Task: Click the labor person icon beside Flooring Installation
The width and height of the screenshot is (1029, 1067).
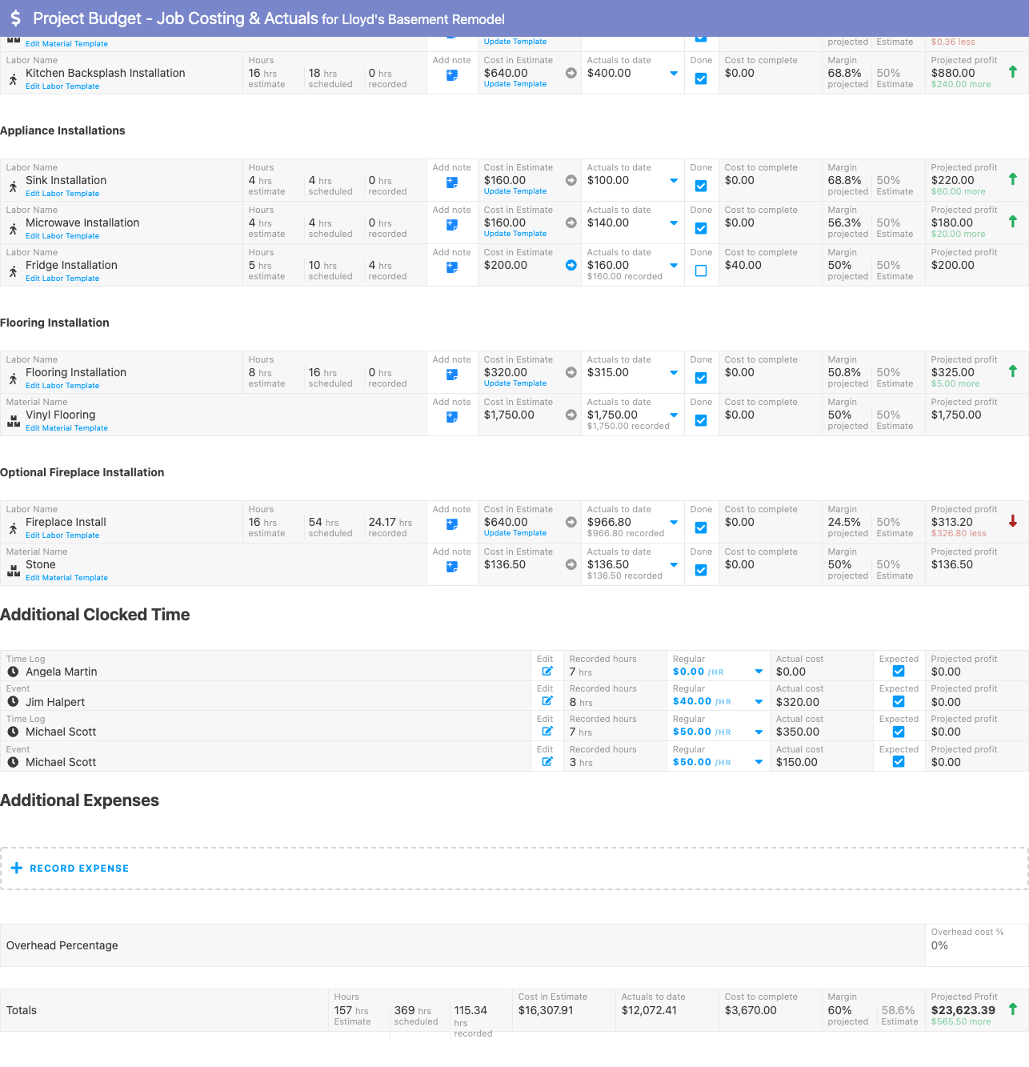Action: click(13, 378)
